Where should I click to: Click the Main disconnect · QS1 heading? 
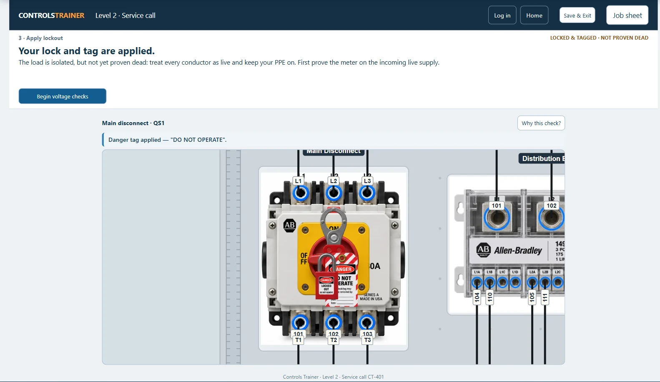[x=133, y=123]
